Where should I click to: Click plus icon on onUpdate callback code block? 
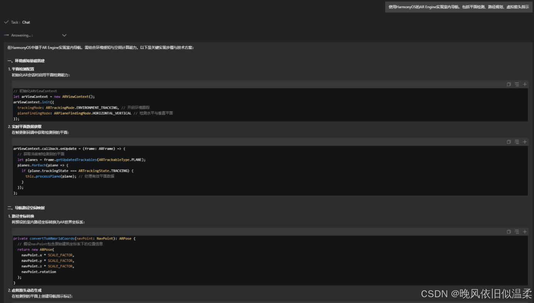pyautogui.click(x=525, y=142)
